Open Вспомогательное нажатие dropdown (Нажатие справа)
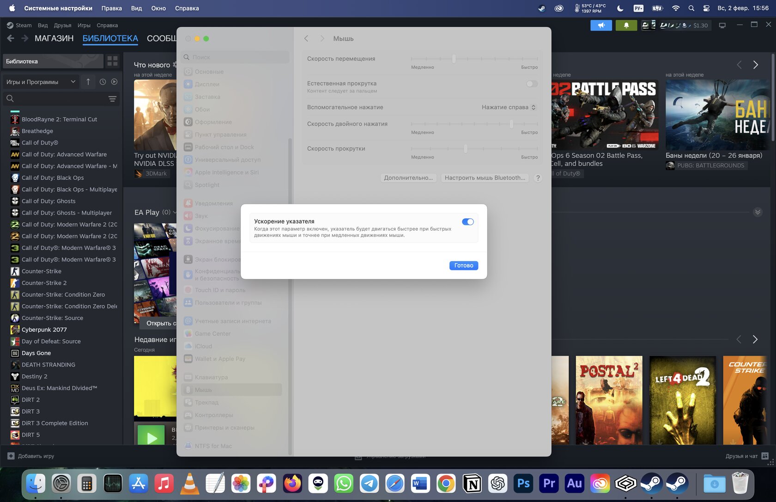This screenshot has height=502, width=776. [x=509, y=107]
